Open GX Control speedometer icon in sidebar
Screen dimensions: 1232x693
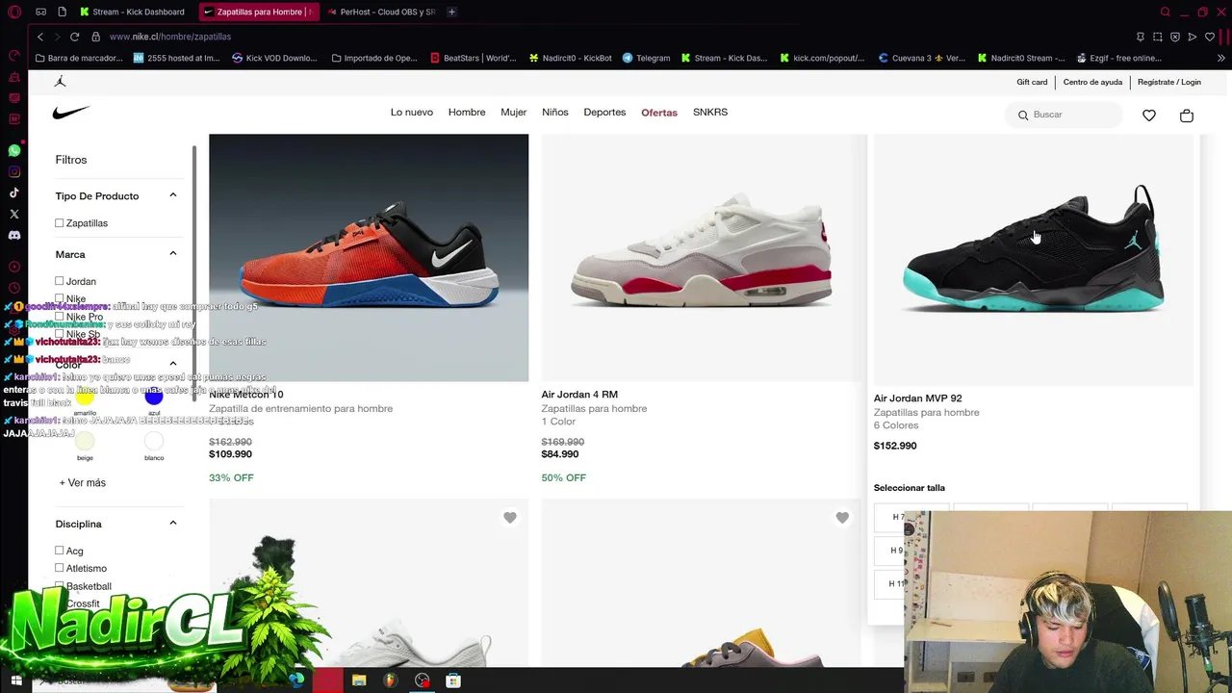[13, 56]
